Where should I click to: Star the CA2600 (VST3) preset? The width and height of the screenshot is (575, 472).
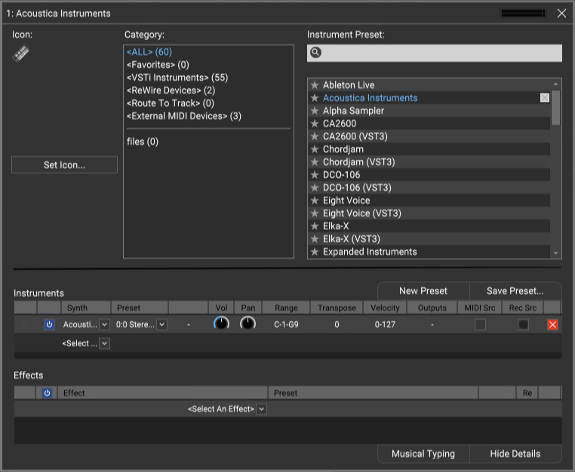coord(314,136)
